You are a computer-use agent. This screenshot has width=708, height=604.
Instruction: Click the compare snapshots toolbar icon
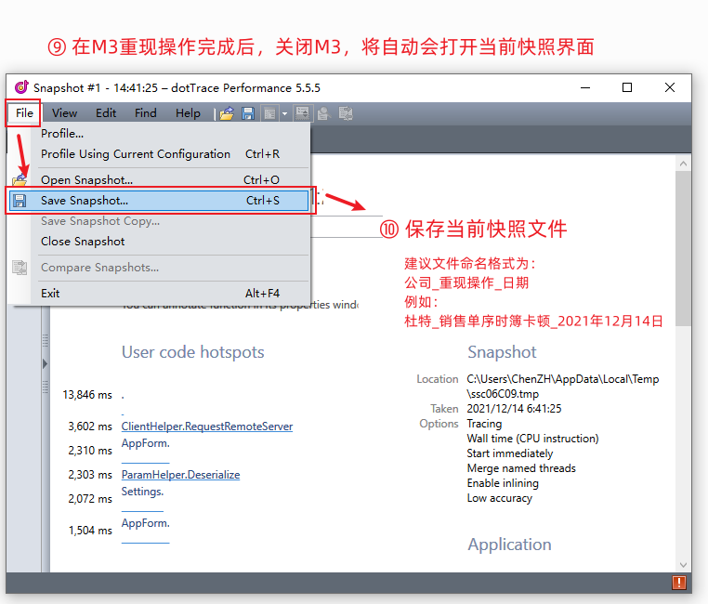346,113
